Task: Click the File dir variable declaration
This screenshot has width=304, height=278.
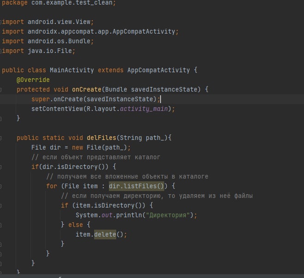Action: [46, 147]
